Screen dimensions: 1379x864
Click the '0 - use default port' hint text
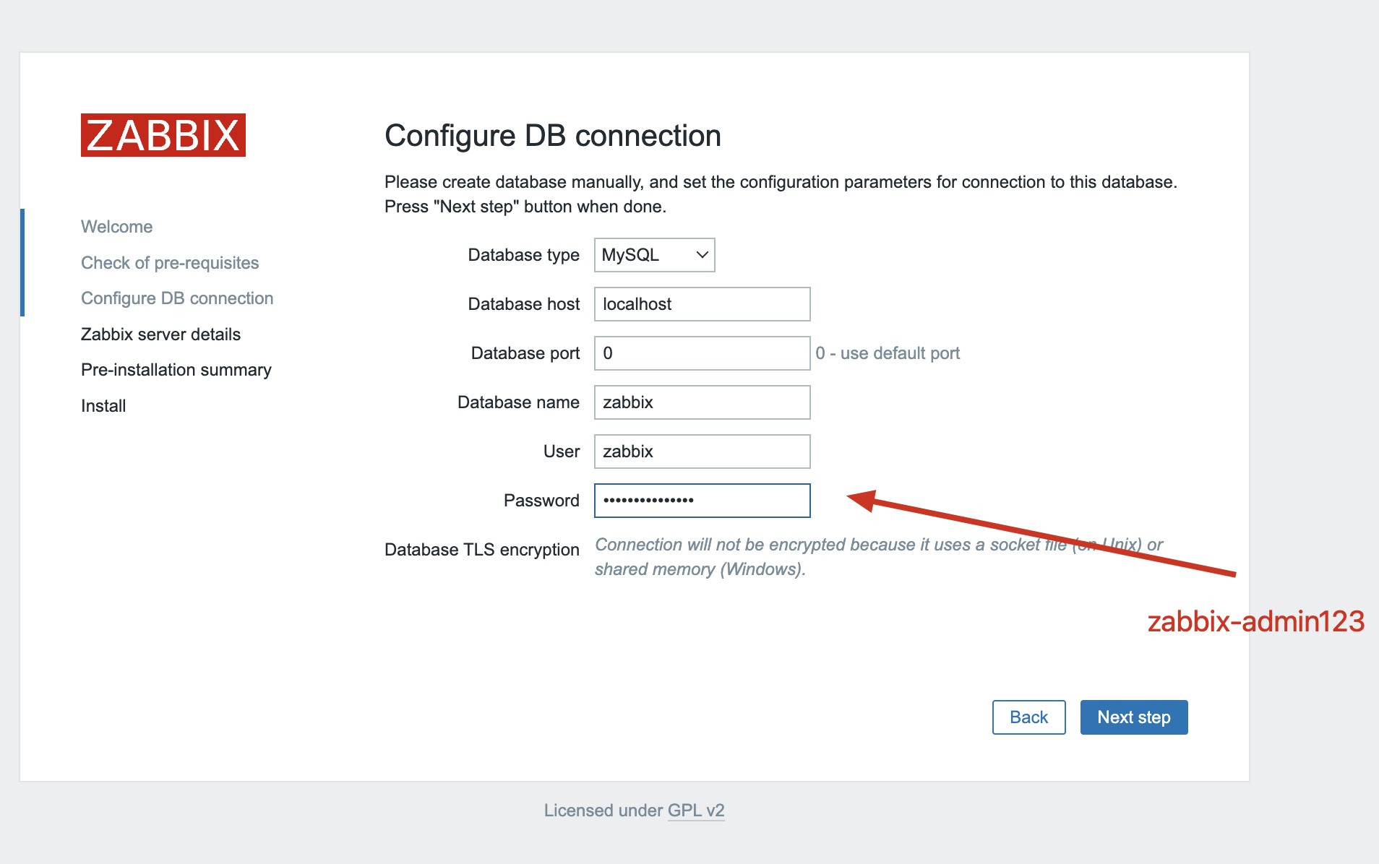tap(888, 353)
